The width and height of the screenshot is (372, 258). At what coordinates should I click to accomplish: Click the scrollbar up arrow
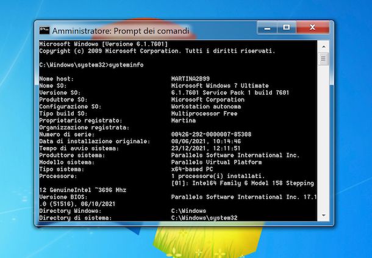pyautogui.click(x=324, y=47)
